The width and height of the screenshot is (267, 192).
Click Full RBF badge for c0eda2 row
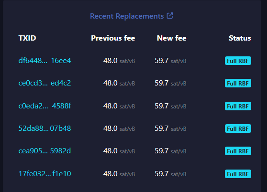tap(238, 106)
